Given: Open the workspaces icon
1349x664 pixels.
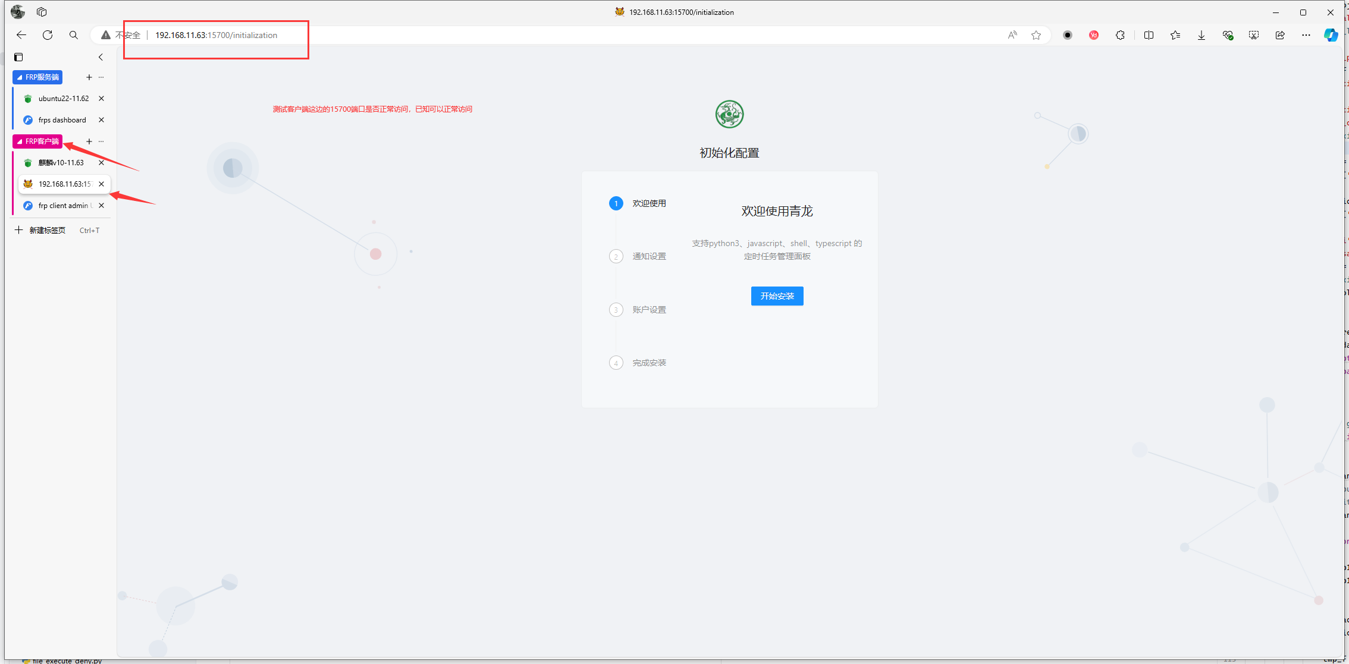Looking at the screenshot, I should (42, 12).
